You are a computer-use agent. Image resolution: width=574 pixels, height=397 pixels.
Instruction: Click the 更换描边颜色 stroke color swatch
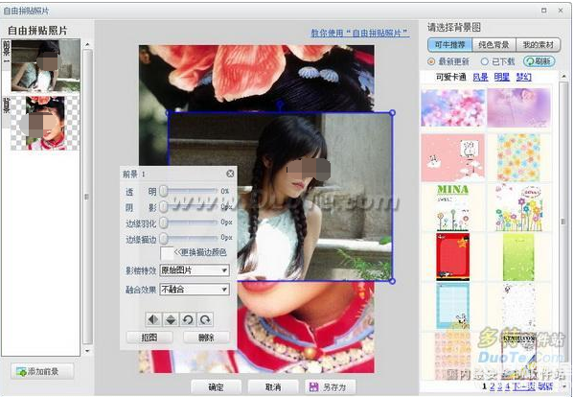(x=167, y=253)
